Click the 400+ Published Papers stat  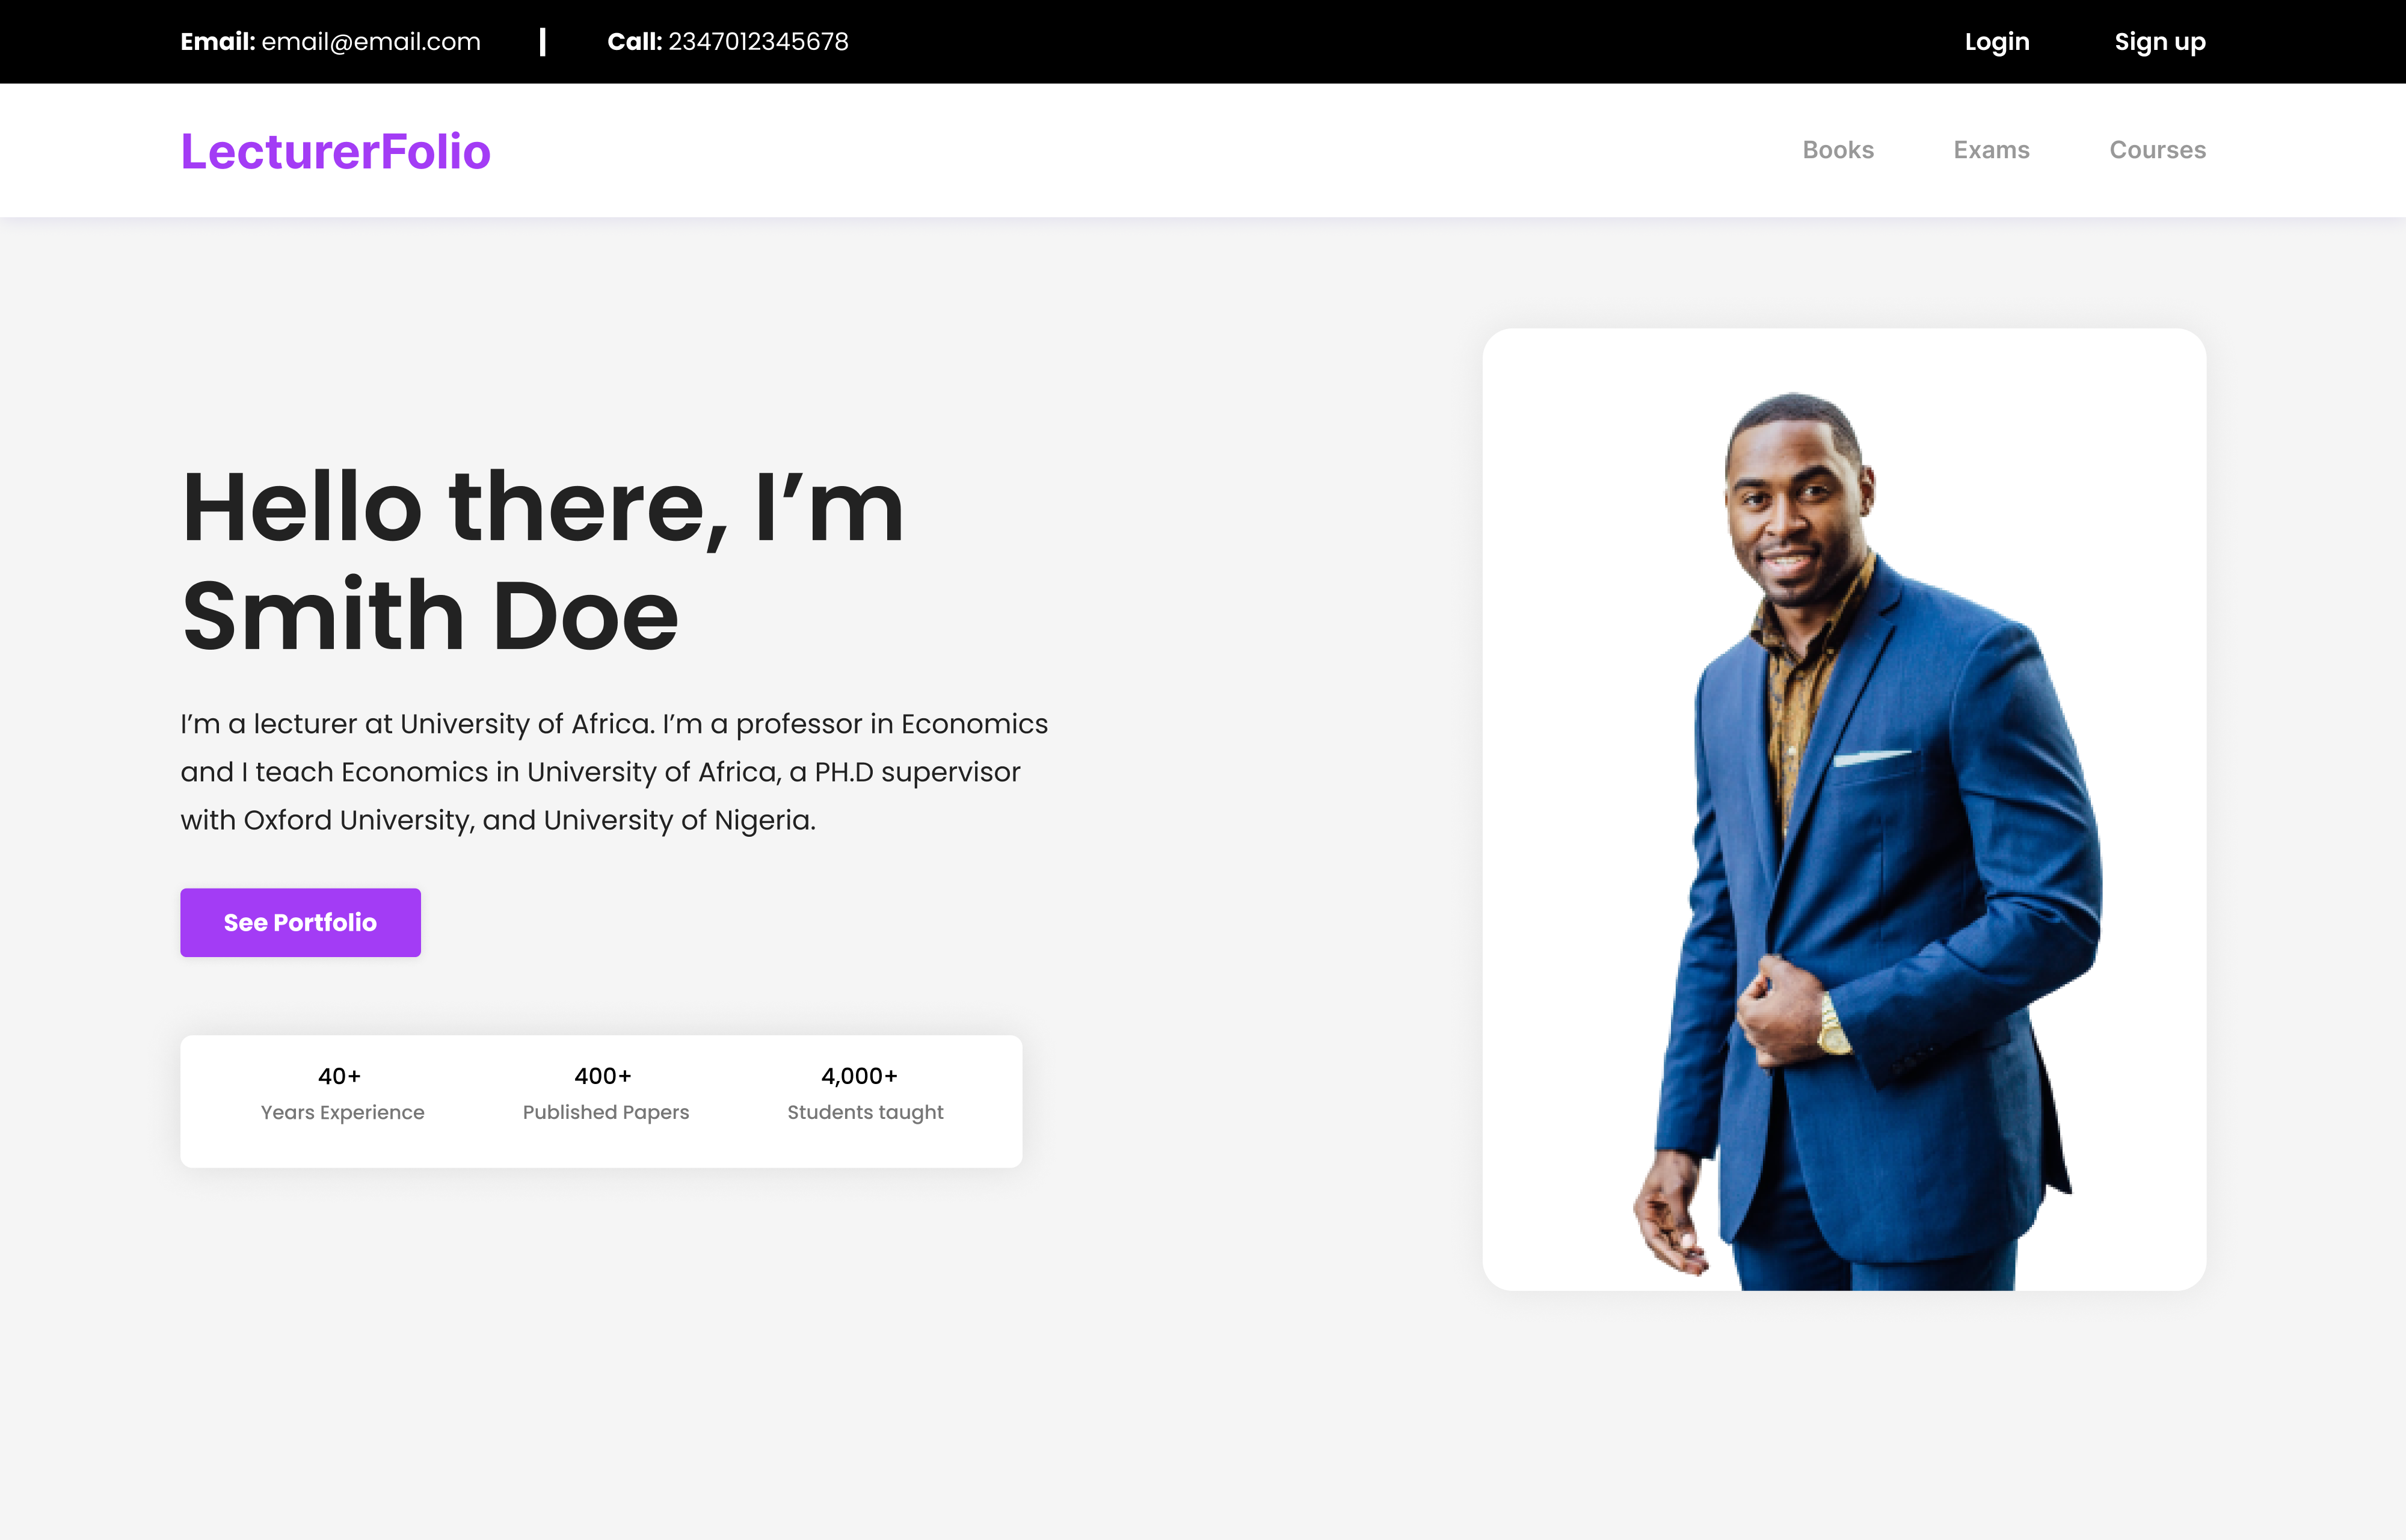coord(605,1093)
